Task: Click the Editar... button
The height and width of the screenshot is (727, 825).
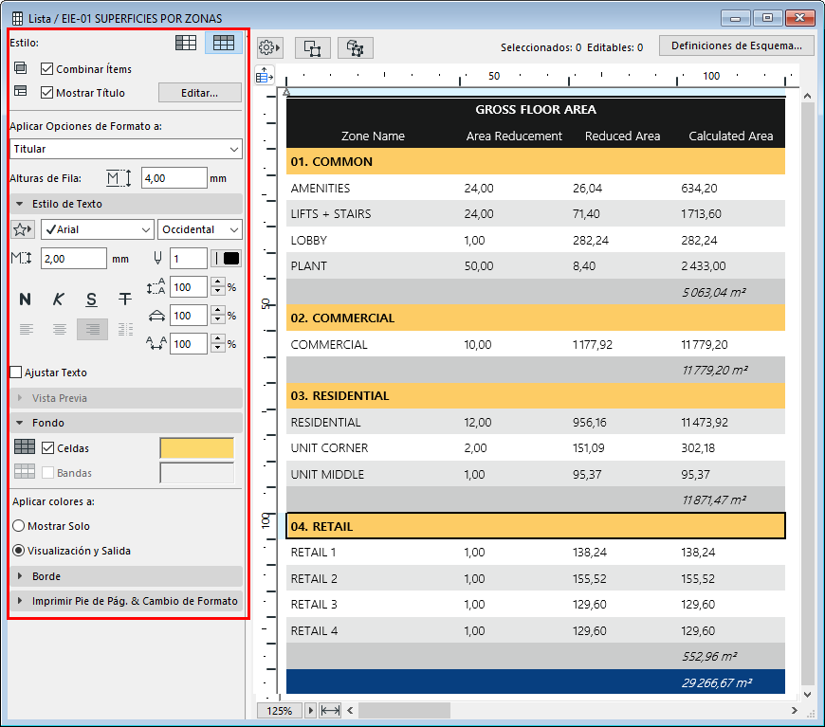Action: pos(199,93)
